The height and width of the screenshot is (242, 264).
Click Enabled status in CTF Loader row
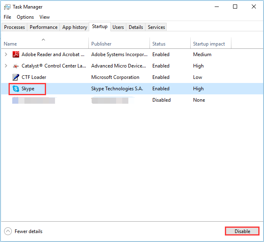pyautogui.click(x=161, y=77)
